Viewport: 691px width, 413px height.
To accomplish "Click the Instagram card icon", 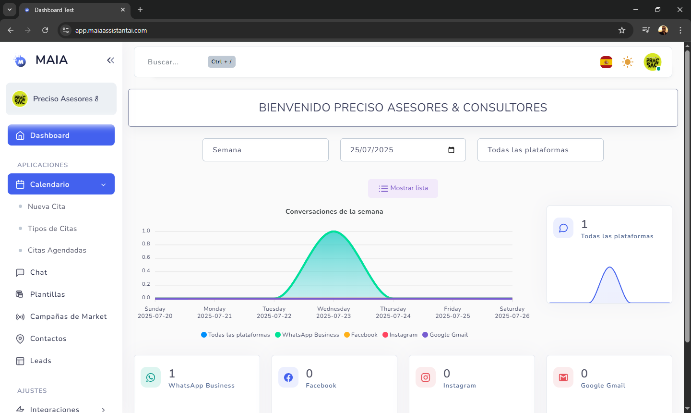I will 426,377.
